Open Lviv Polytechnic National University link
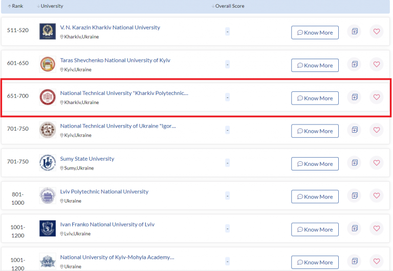Screen dimensions: 393x271 point(104,191)
